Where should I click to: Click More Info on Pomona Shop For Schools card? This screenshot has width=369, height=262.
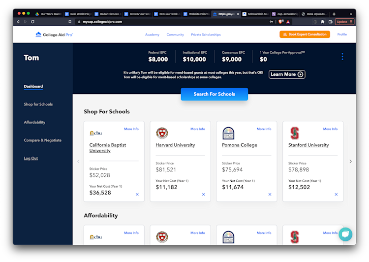pos(264,129)
